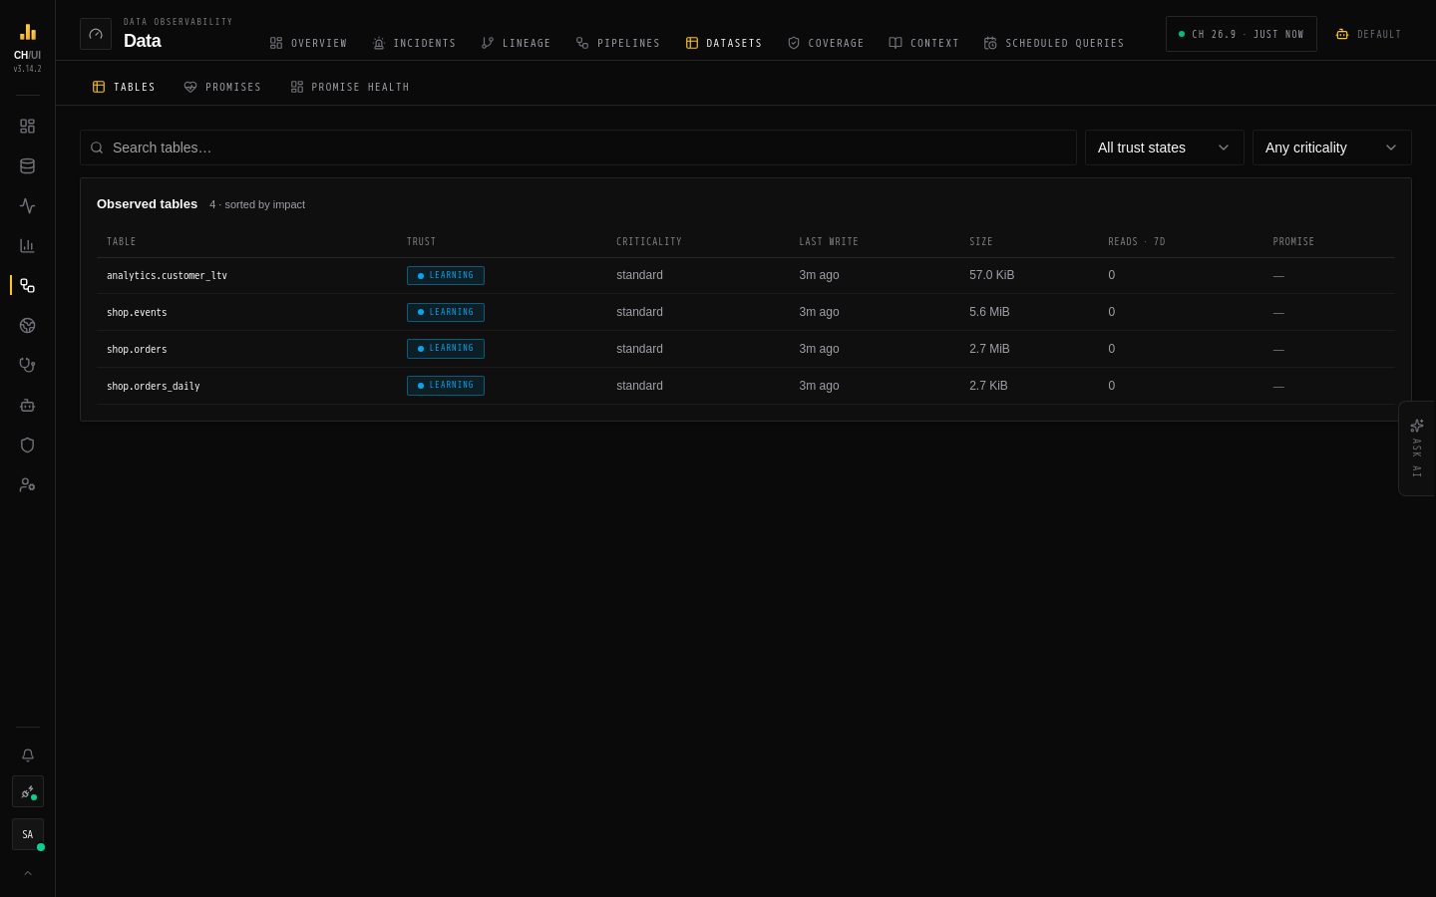
Task: Open the Scheduled Queries tab
Action: tap(1054, 43)
